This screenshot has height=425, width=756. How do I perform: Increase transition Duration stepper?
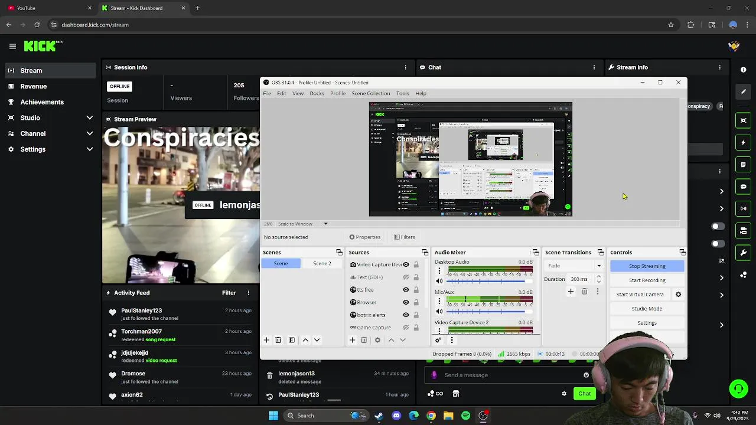point(598,276)
